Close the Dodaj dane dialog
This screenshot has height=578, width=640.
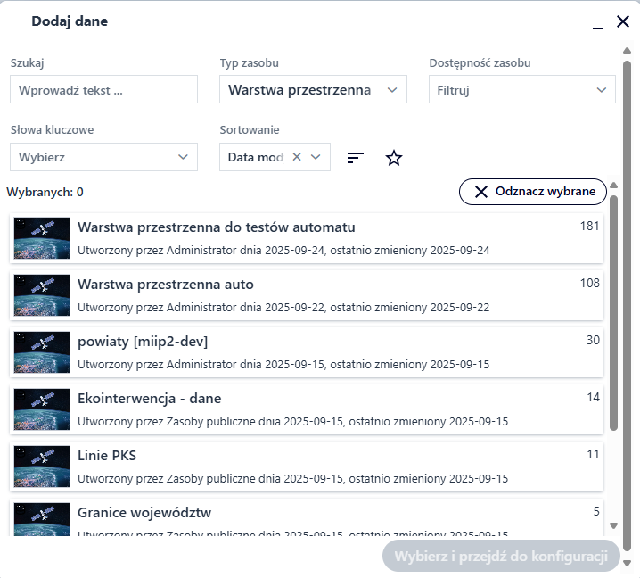click(623, 21)
